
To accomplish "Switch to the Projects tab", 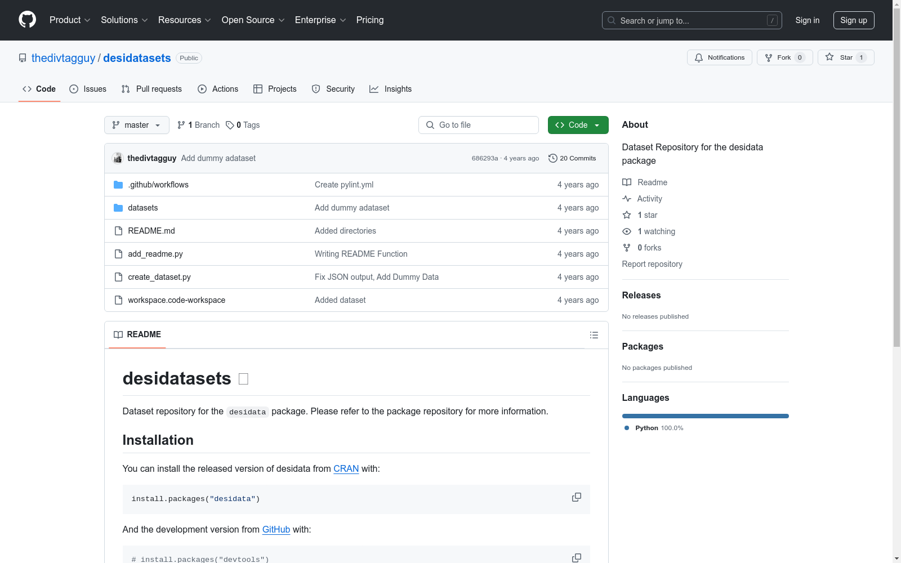I will click(275, 89).
